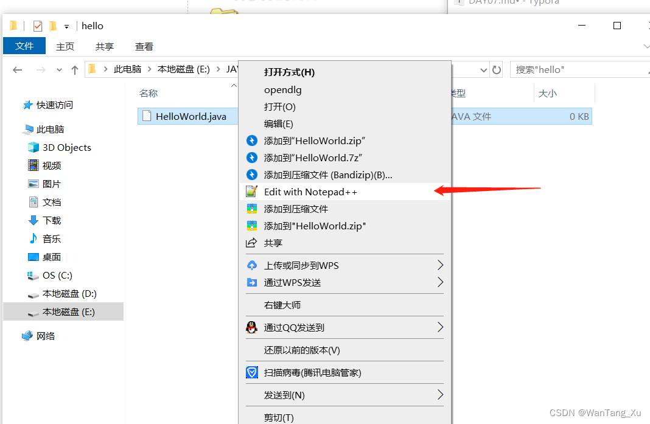The image size is (650, 424).
Task: Click the HelloWorld.java file icon
Action: 146,116
